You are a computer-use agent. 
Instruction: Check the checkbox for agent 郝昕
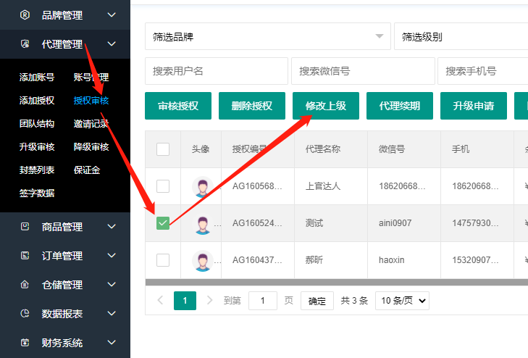[x=163, y=259]
